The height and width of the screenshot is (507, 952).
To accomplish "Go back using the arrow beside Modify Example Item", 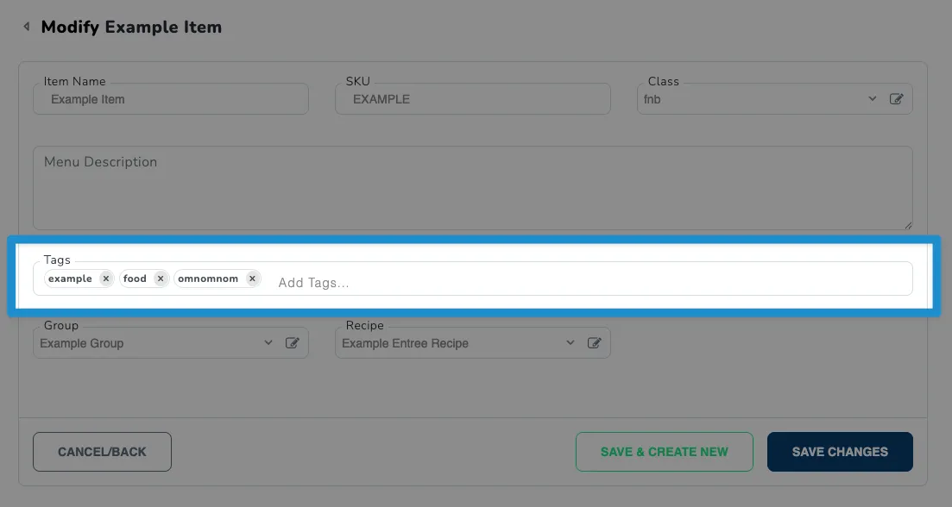I will [26, 27].
